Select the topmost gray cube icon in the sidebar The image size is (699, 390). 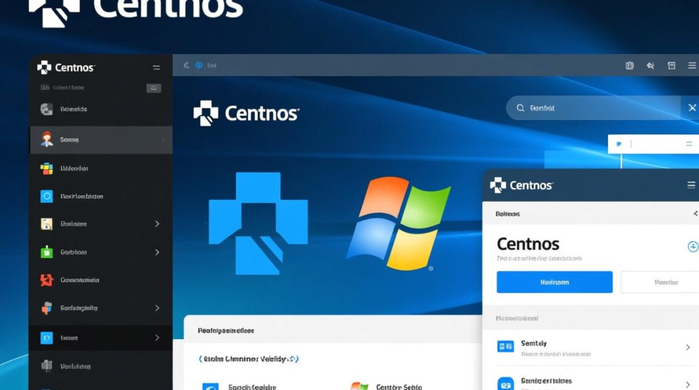[47, 109]
